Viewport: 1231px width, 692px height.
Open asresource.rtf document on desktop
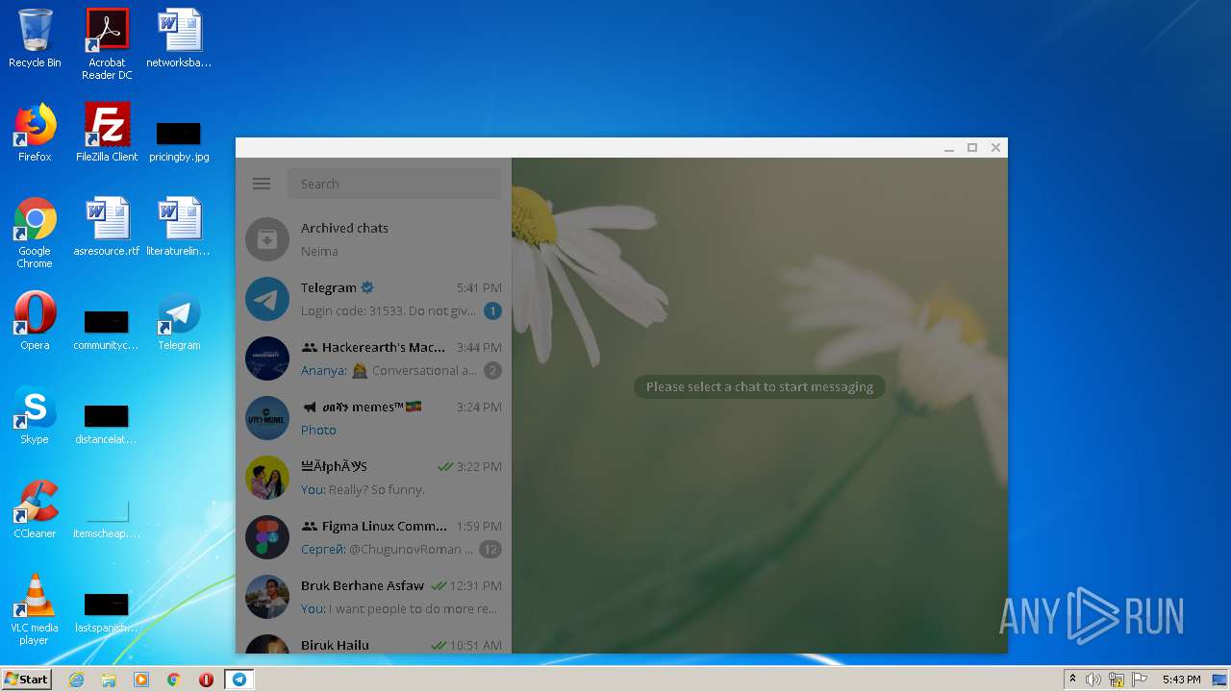coord(107,227)
